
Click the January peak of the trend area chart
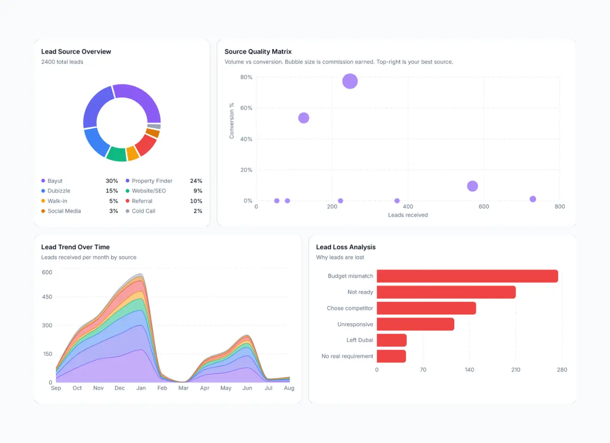tap(140, 274)
